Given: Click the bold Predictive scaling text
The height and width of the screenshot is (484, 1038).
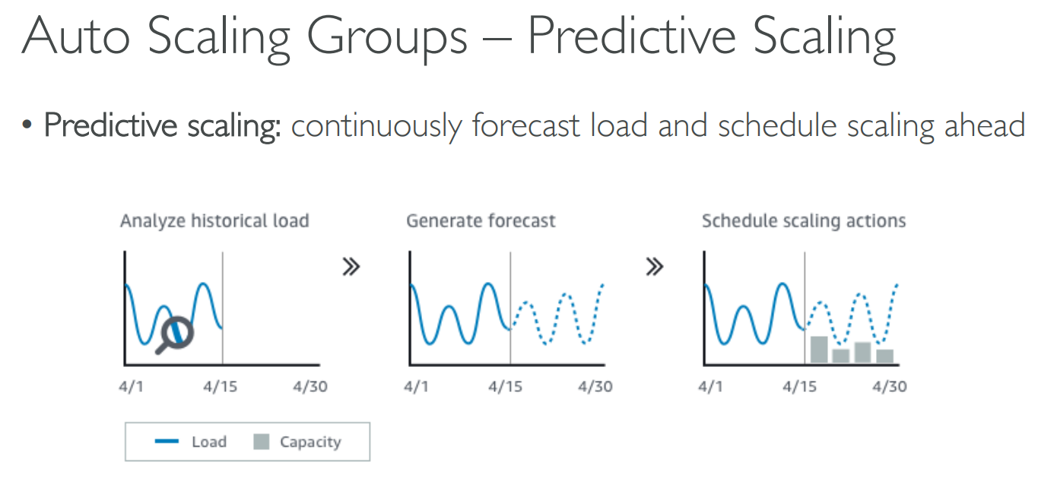Looking at the screenshot, I should point(162,125).
